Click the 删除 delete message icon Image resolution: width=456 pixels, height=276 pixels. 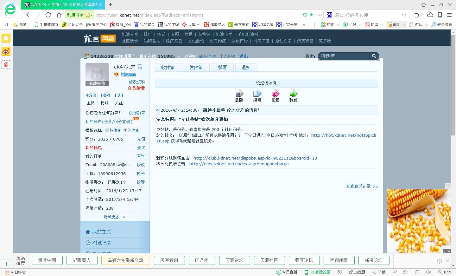239,96
